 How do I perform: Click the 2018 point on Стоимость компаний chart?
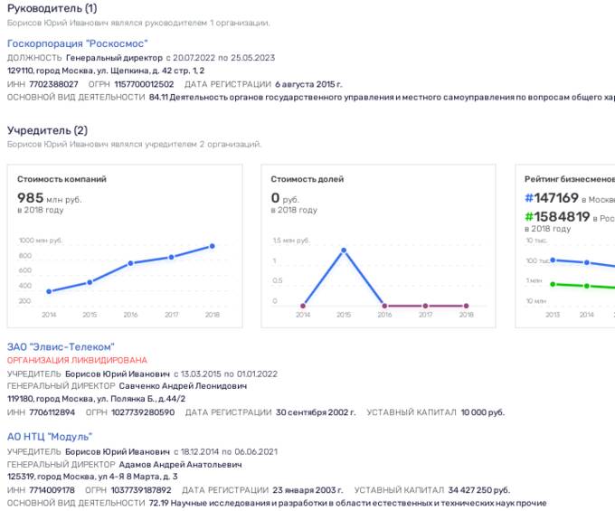(213, 246)
